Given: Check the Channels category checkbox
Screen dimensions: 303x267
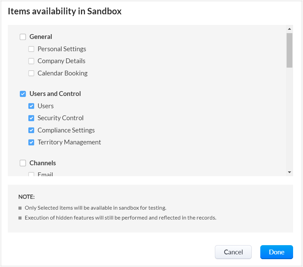Looking at the screenshot, I should click(x=23, y=163).
